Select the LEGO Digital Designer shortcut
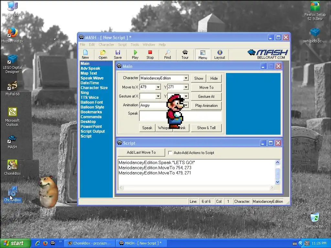Viewport: 331px width, 248px height. pos(13,64)
